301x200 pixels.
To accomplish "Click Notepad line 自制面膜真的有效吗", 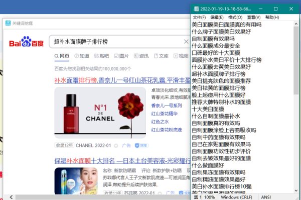I will [216, 123].
